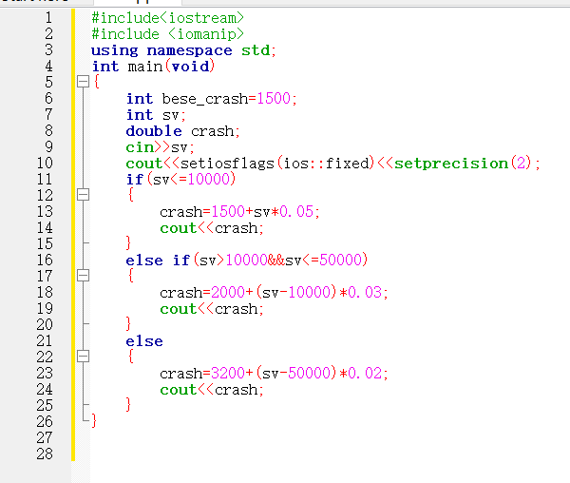Viewport: 570px width, 483px height.
Task: Collapse the main function fold at line 5
Action: [83, 82]
